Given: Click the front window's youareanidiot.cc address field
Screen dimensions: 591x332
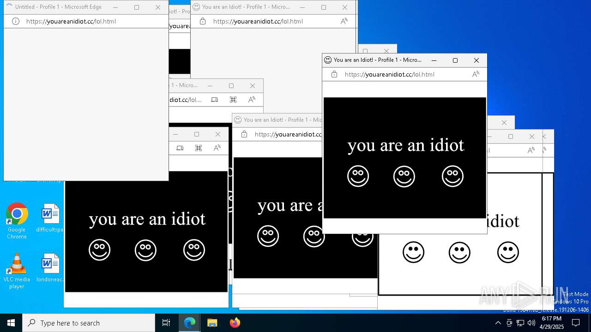Looking at the screenshot, I should [389, 74].
